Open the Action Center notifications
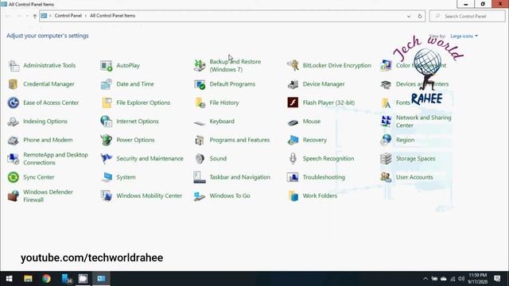The height and width of the screenshot is (286, 509). (497, 279)
